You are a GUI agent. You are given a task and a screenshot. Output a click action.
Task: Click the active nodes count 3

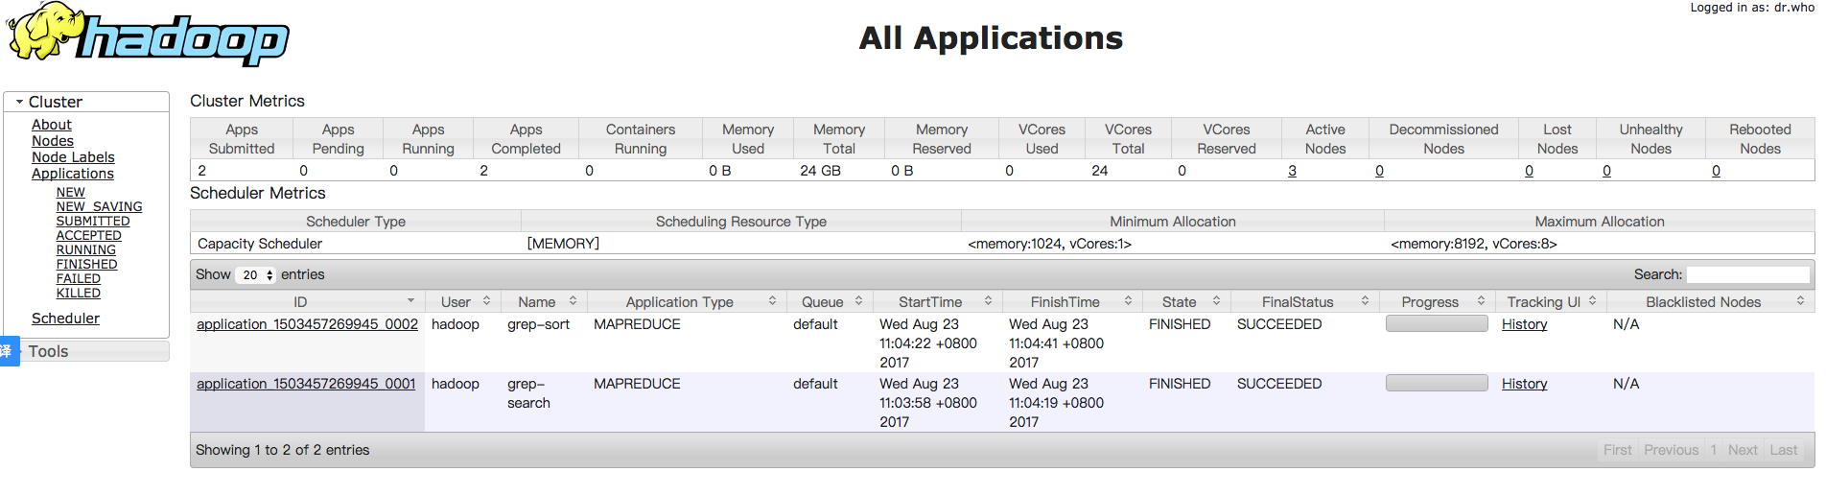pyautogui.click(x=1292, y=171)
